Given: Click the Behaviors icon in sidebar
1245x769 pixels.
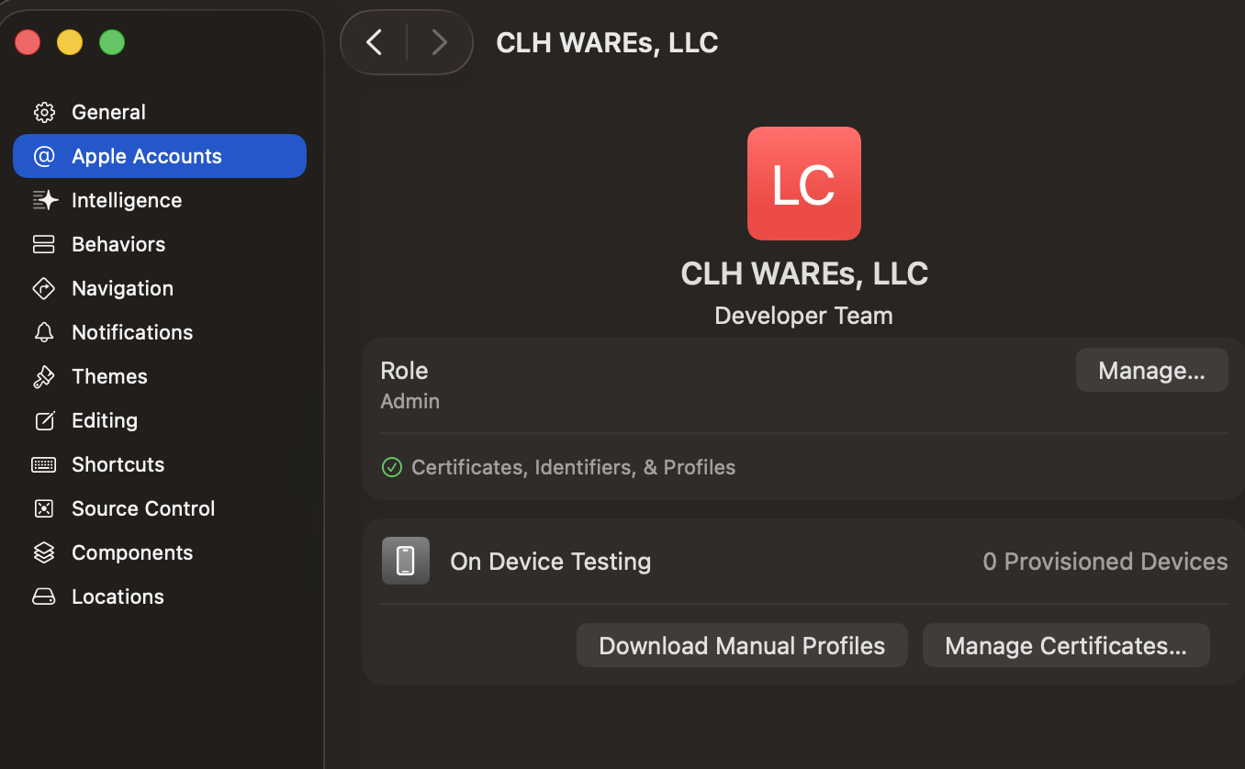Looking at the screenshot, I should coord(44,244).
